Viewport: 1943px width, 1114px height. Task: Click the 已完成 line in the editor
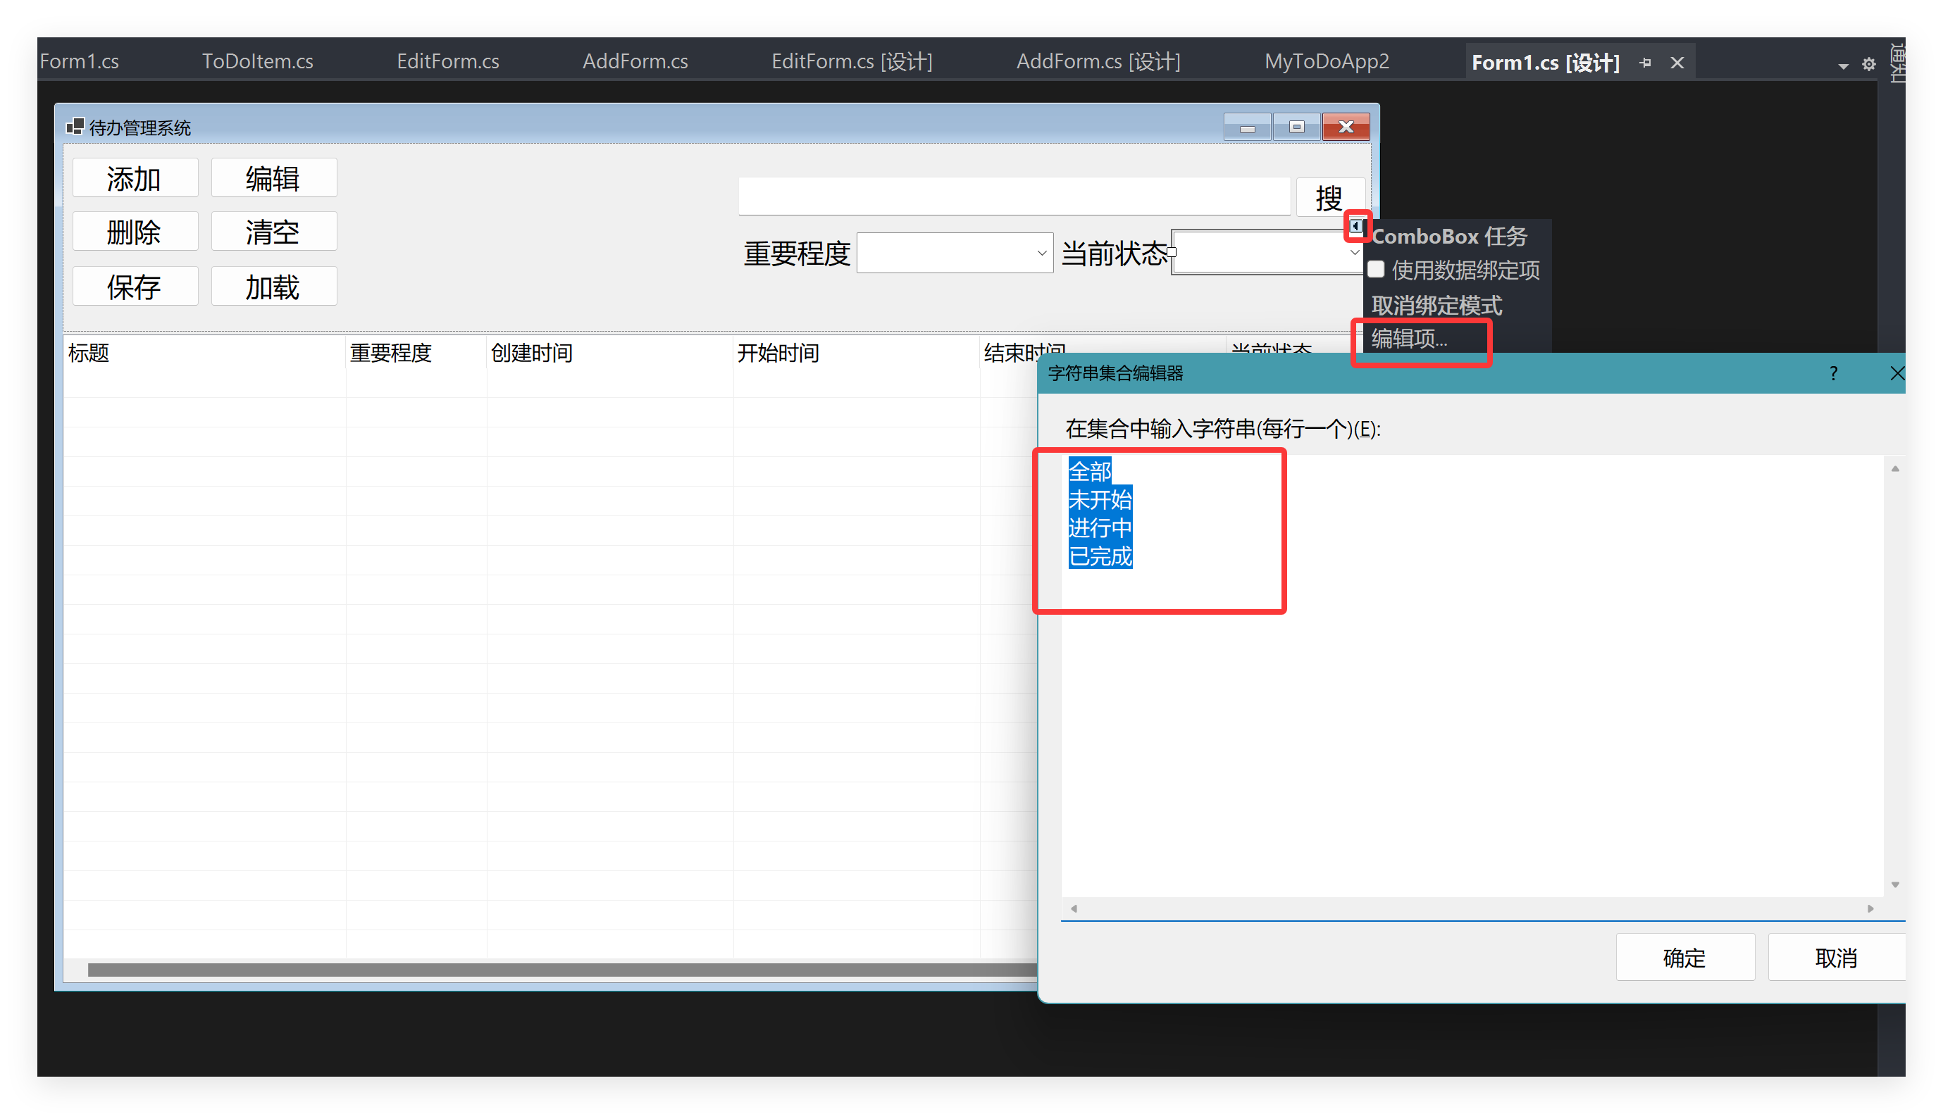point(1100,556)
